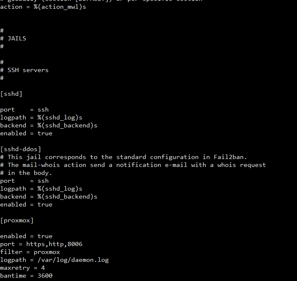
Task: Click 'true' in sshd enabled line
Action: point(45,133)
